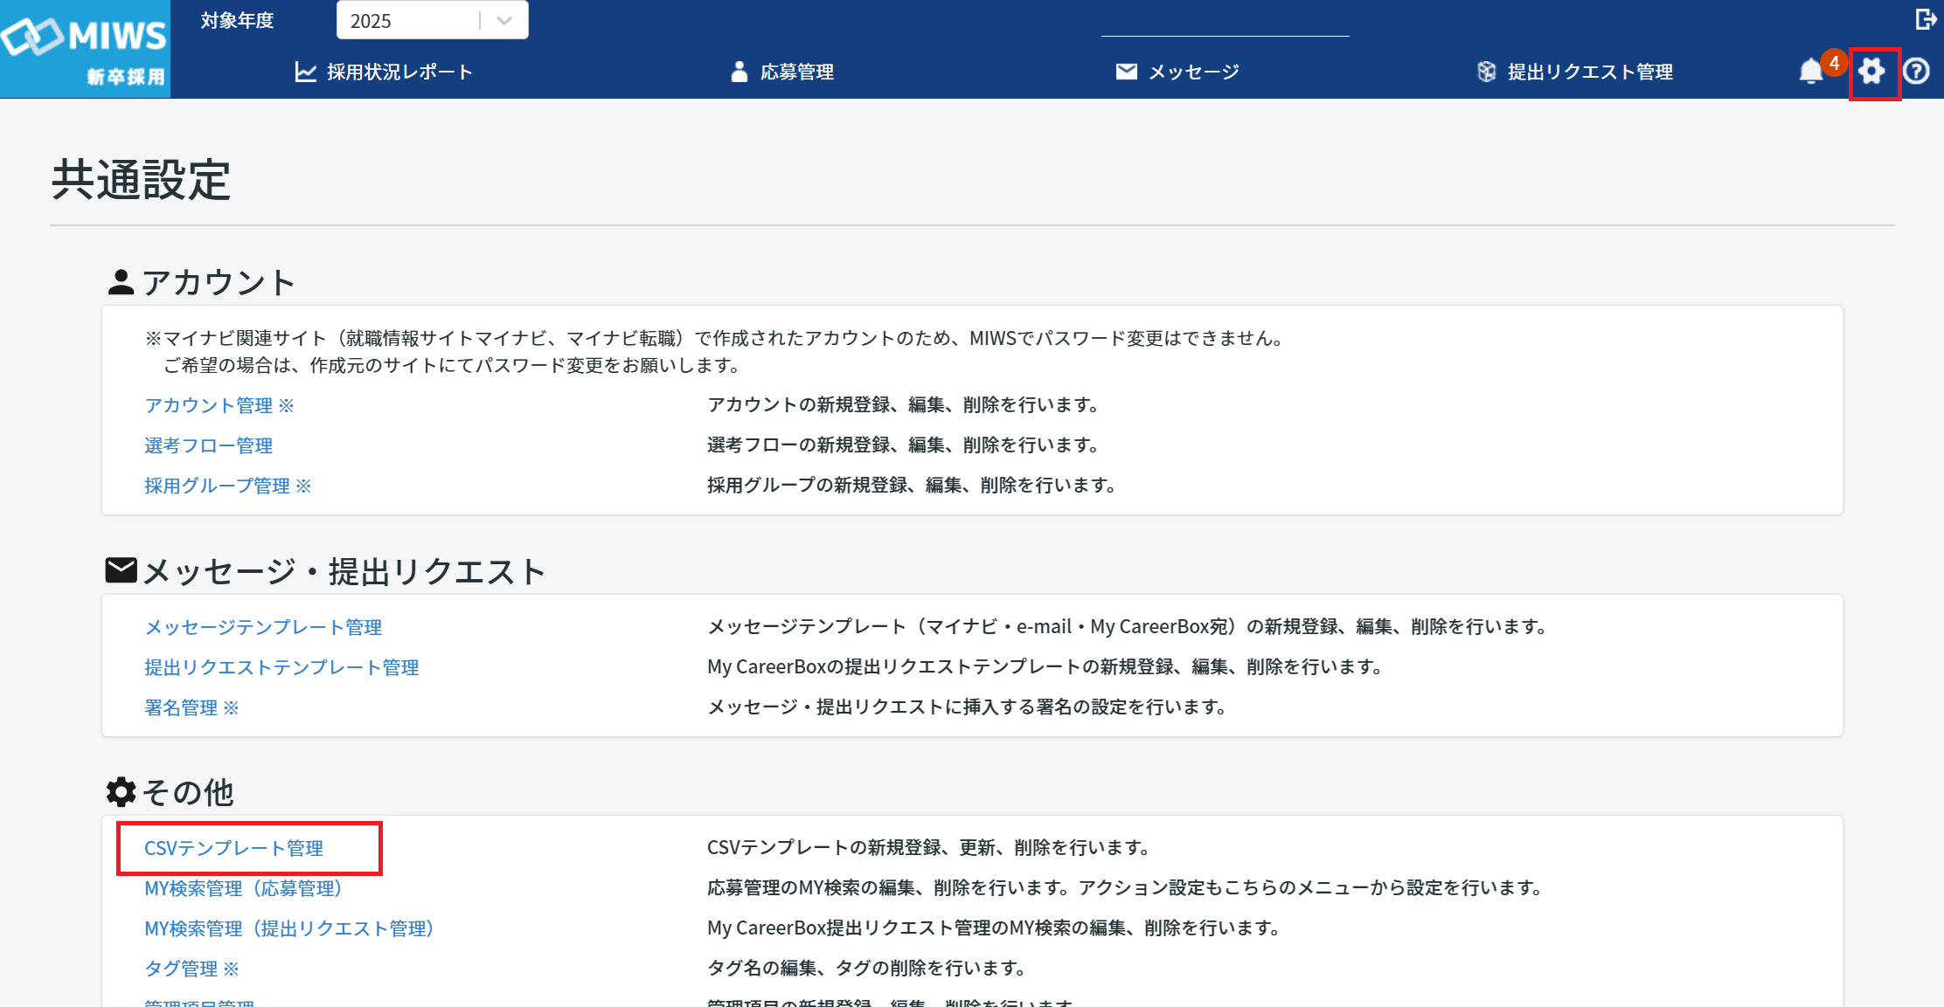Open the メッセージ envelope icon
The height and width of the screenshot is (1007, 1944).
(x=1126, y=72)
